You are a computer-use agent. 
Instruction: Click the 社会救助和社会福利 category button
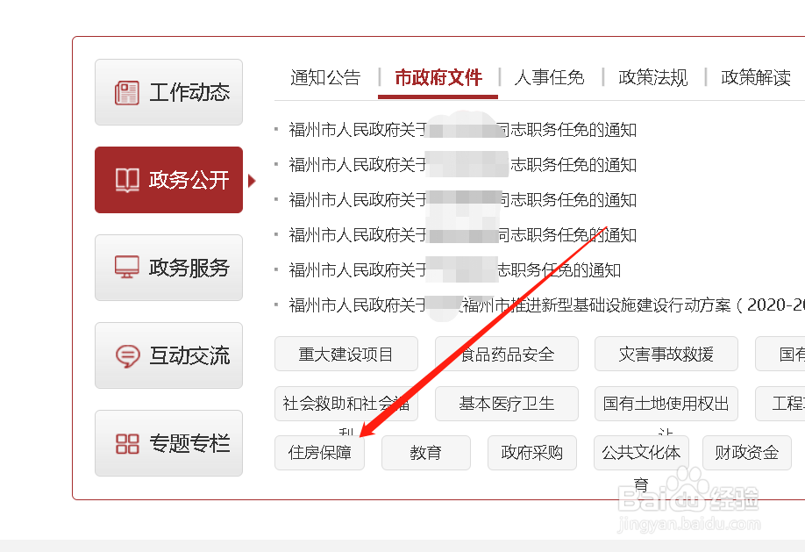click(346, 404)
